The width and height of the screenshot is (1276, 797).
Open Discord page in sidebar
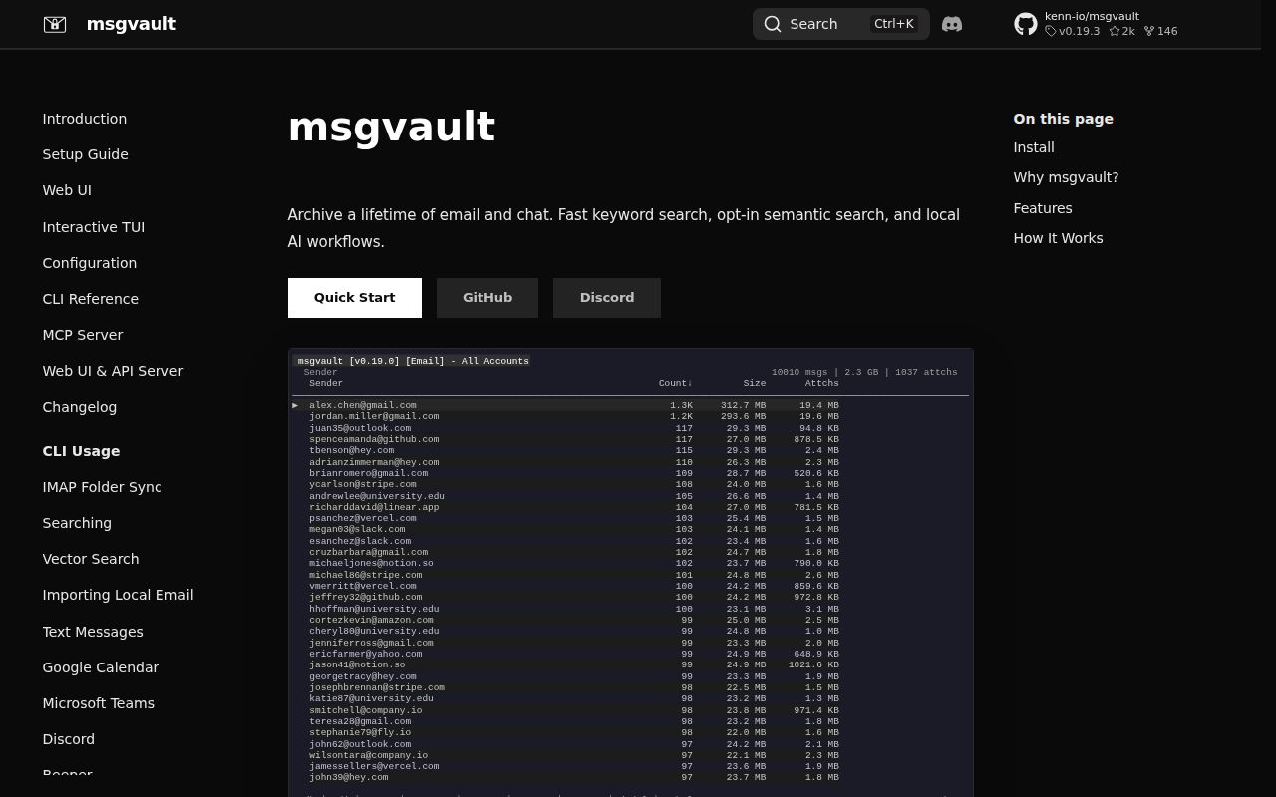(69, 739)
